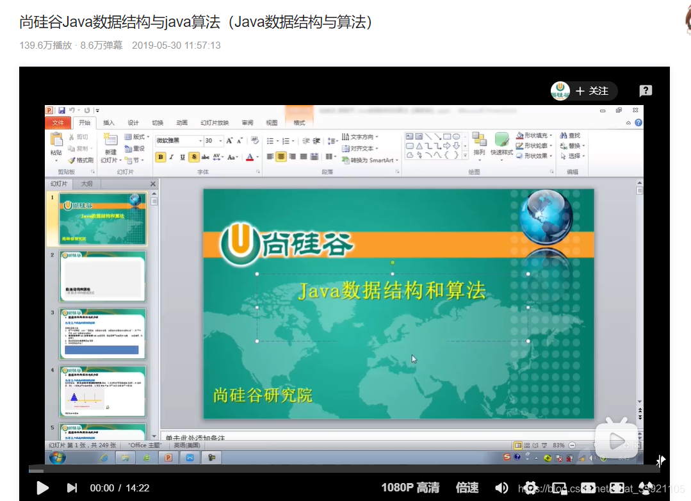Click the 剪切 cut button

coord(79,137)
